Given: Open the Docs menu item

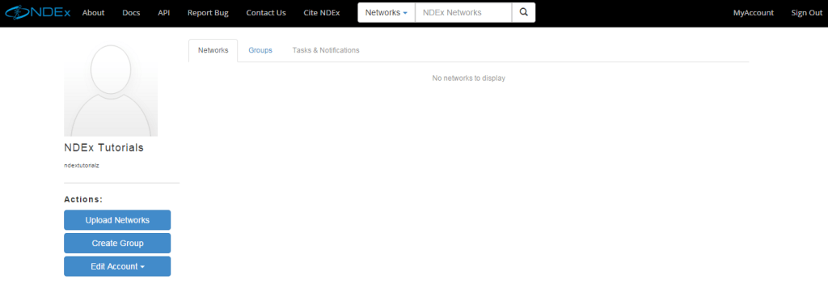Looking at the screenshot, I should tap(131, 13).
